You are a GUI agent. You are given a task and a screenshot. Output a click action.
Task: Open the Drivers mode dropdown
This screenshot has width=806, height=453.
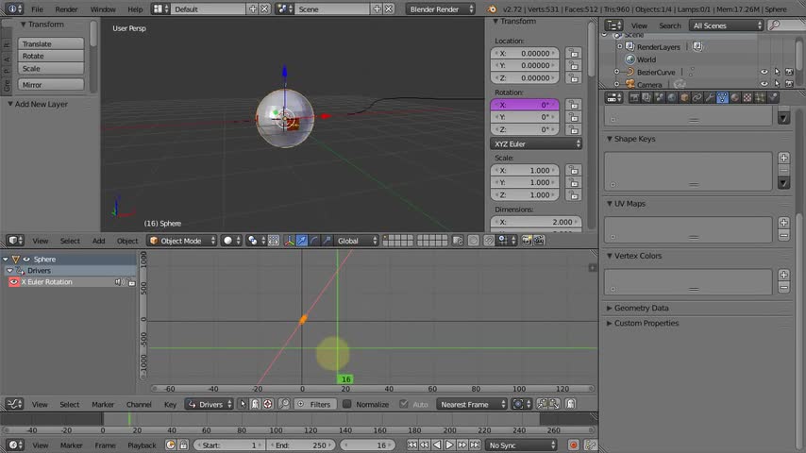tap(210, 404)
